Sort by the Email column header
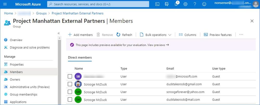260x105 pixels. click(170, 68)
